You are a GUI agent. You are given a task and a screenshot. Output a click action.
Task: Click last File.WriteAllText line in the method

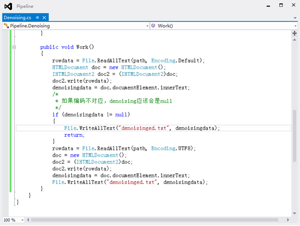(x=130, y=182)
